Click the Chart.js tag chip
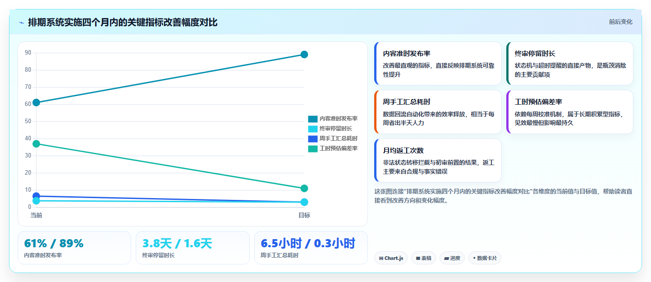651x282 pixels. pyautogui.click(x=391, y=258)
